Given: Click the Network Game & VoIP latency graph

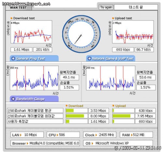Looking at the screenshot, I should point(111,78).
